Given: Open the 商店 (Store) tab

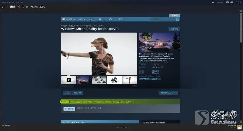Looking at the screenshot, I should 13,7.
